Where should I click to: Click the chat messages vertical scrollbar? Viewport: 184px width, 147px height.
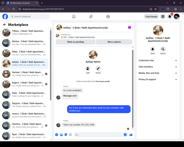click(x=132, y=89)
